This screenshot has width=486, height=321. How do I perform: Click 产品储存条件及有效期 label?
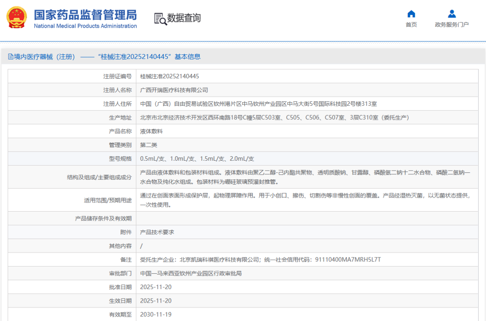(103, 218)
